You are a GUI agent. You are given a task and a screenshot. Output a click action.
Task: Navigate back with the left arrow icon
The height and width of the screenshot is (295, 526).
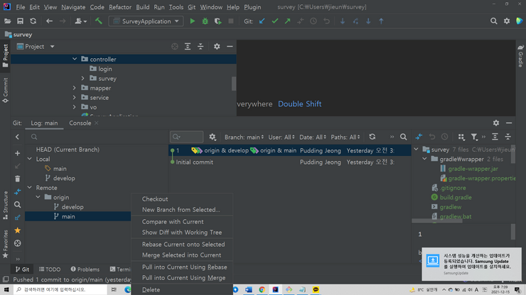[49, 21]
